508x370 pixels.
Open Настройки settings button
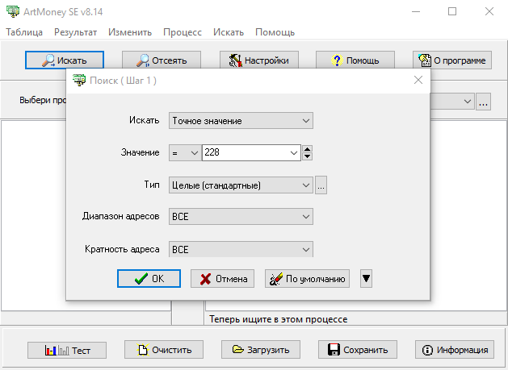259,60
